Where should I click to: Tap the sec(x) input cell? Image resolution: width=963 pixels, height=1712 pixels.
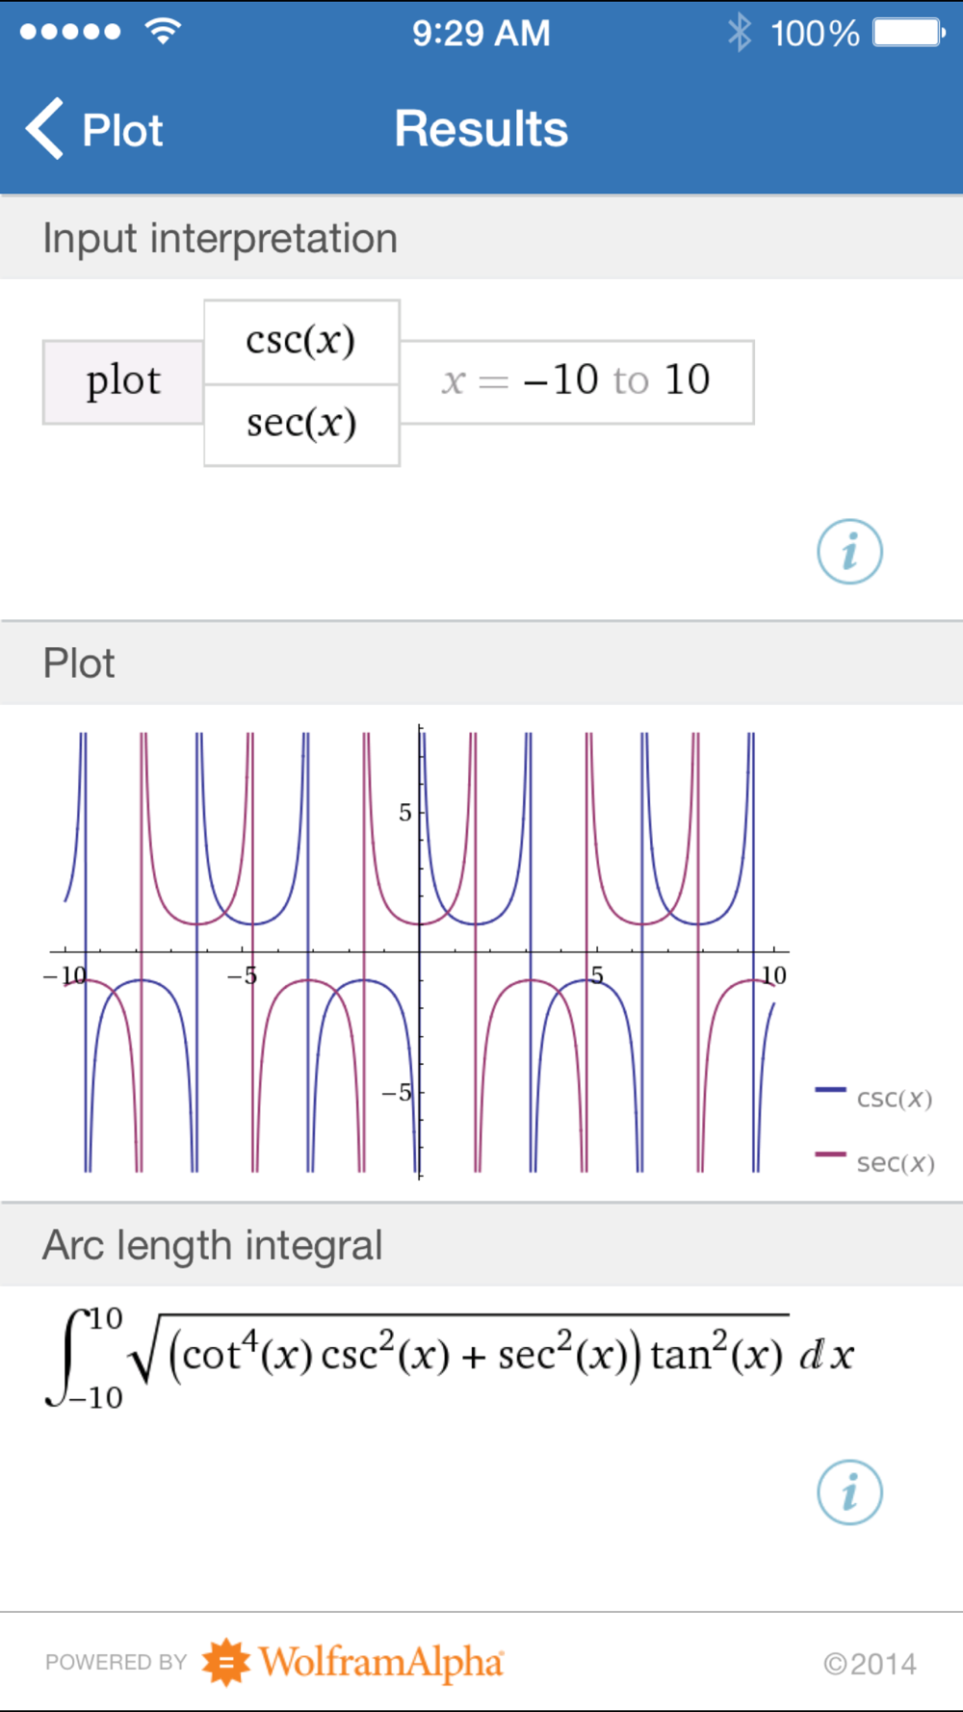click(301, 425)
